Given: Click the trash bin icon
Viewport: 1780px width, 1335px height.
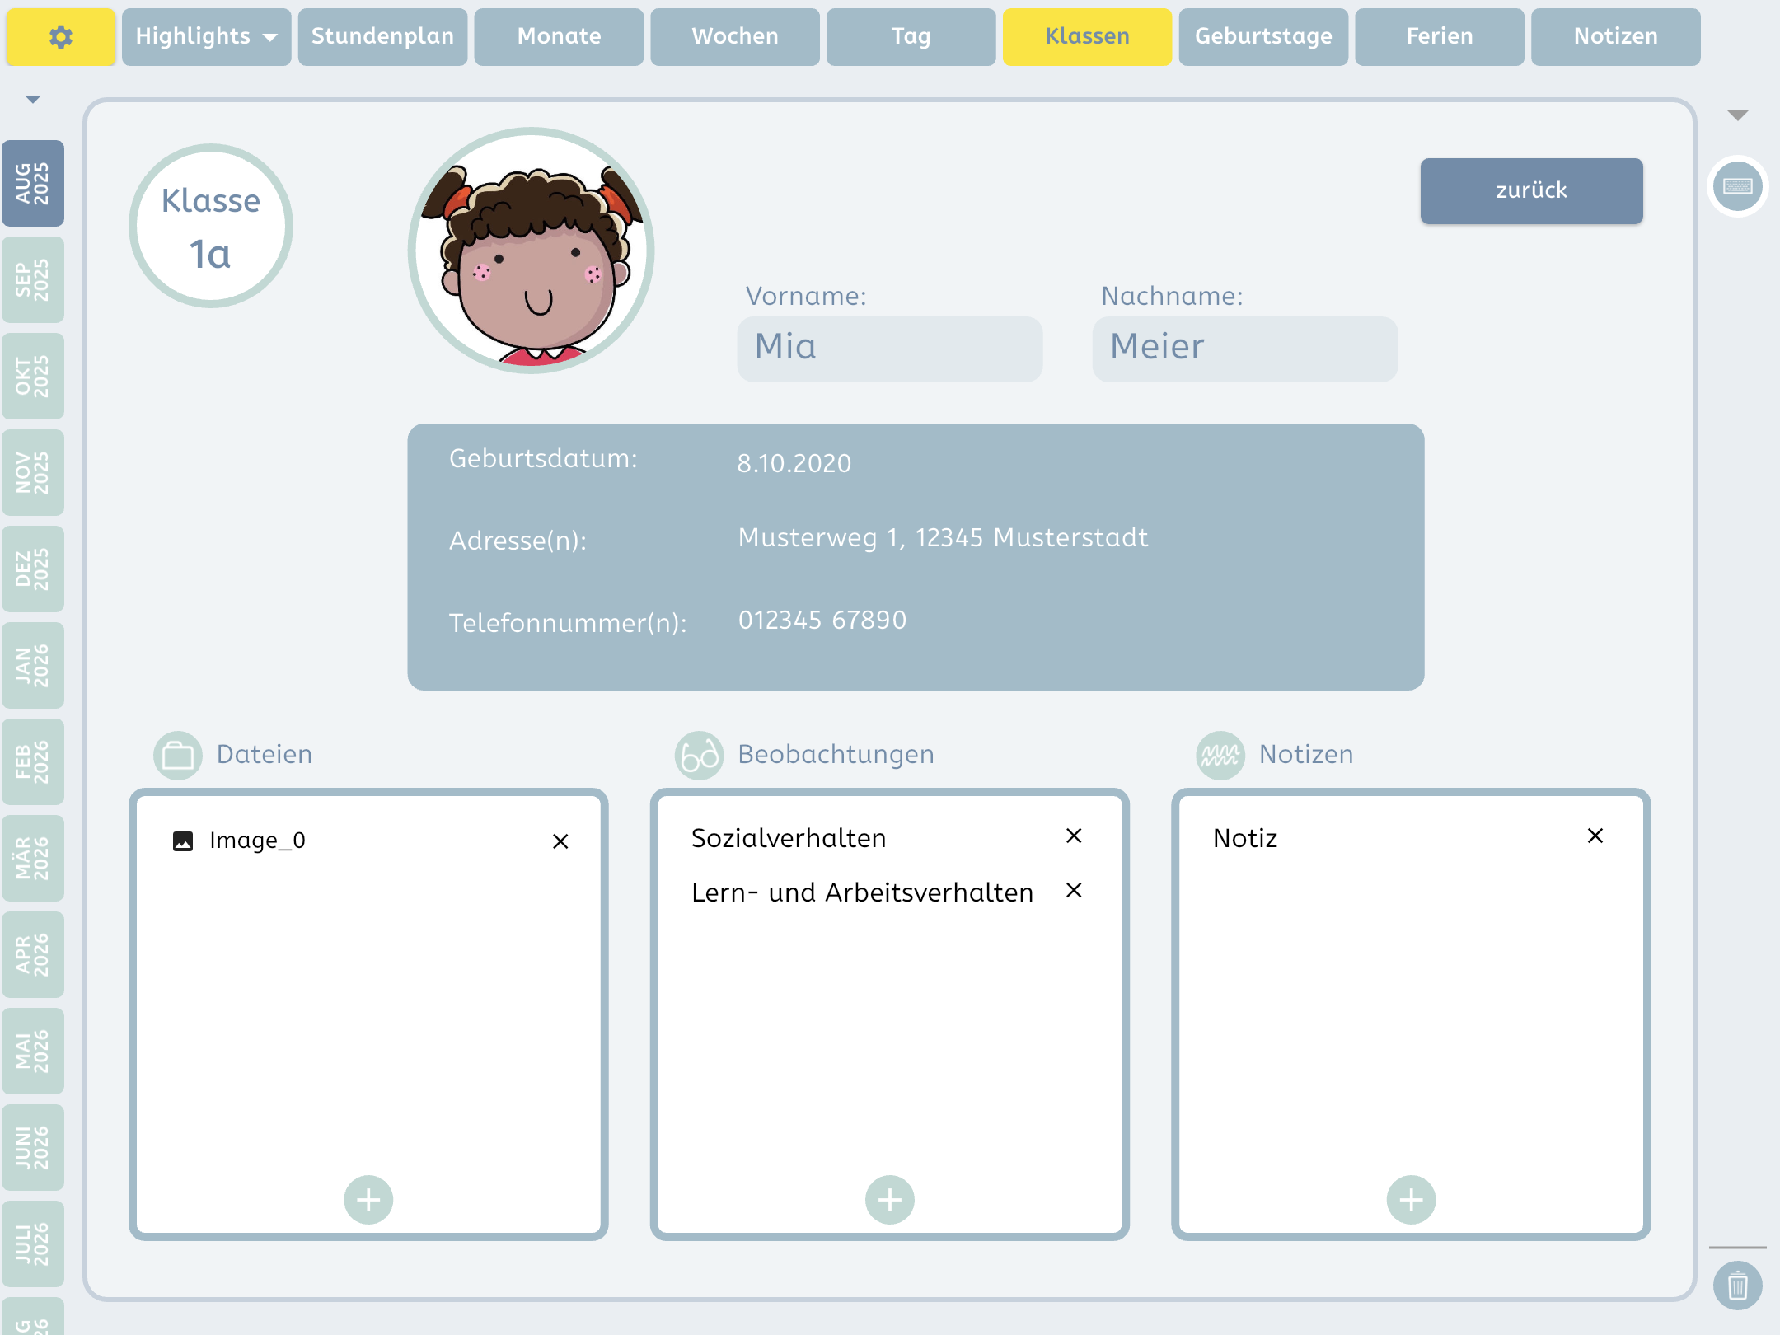Looking at the screenshot, I should (x=1737, y=1286).
